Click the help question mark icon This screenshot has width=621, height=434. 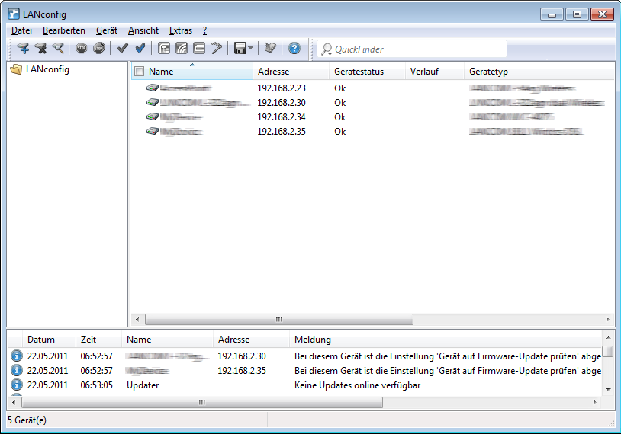(294, 49)
